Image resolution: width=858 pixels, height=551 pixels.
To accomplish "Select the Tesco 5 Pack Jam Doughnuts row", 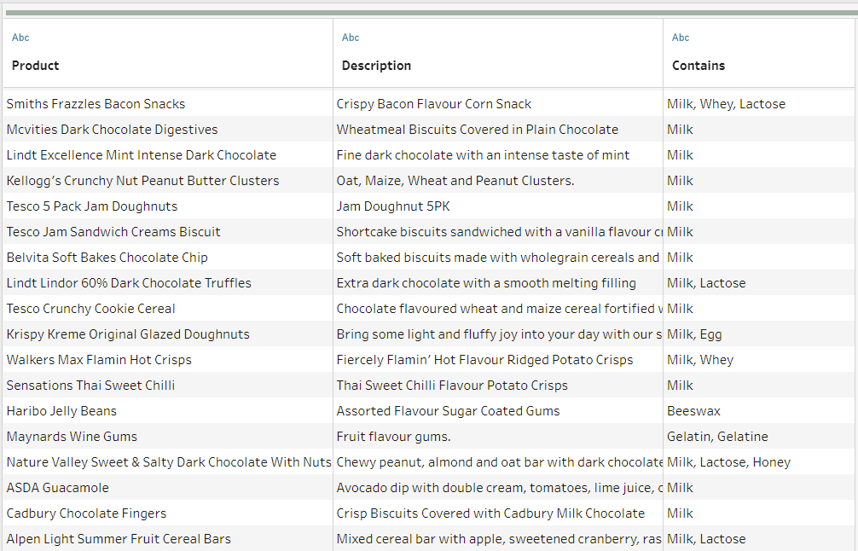I will (92, 206).
